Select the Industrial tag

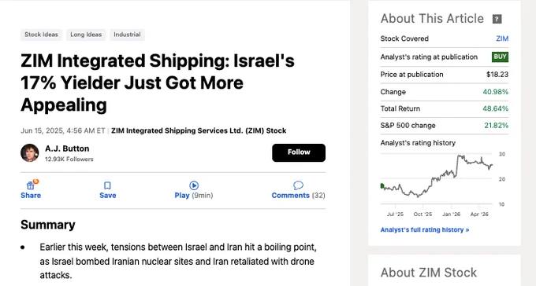(x=127, y=35)
